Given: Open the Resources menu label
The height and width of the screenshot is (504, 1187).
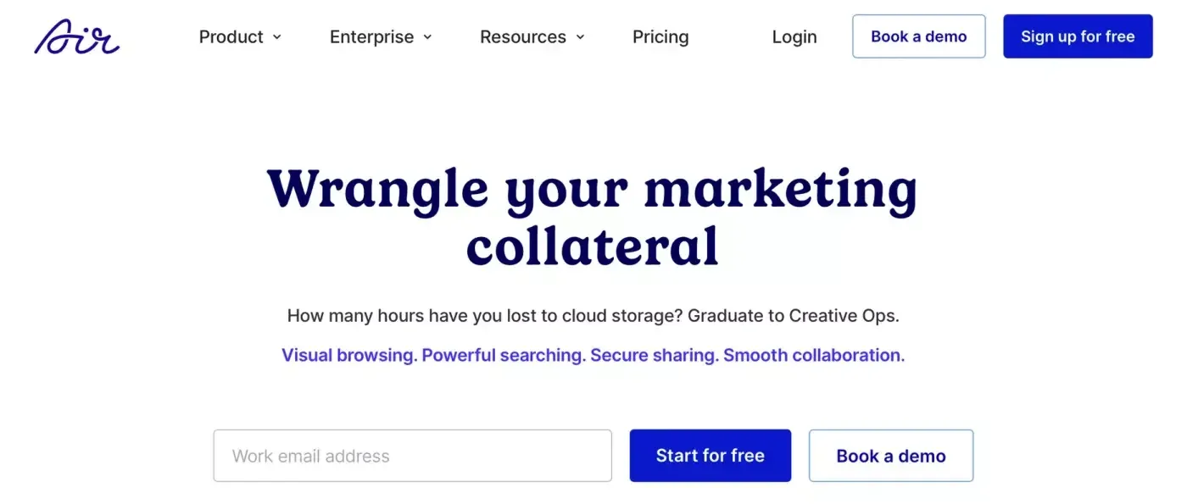Looking at the screenshot, I should (522, 37).
